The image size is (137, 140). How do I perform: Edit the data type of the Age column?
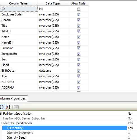pos(53,76)
